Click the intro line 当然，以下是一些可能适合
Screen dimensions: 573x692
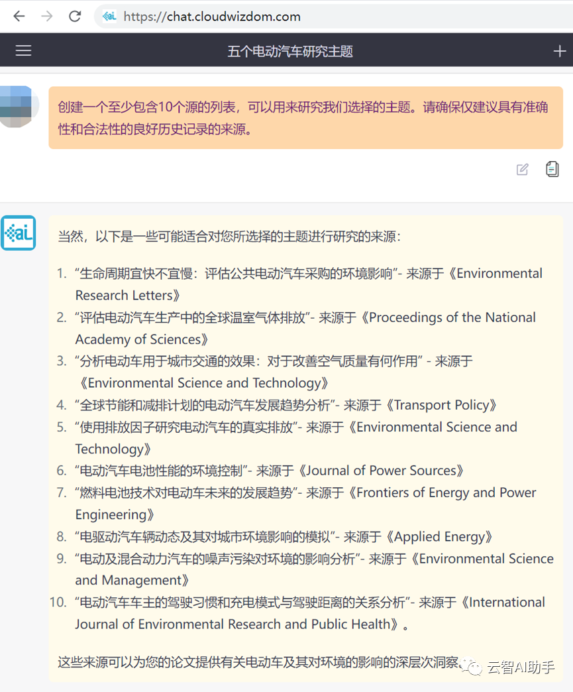tap(229, 237)
